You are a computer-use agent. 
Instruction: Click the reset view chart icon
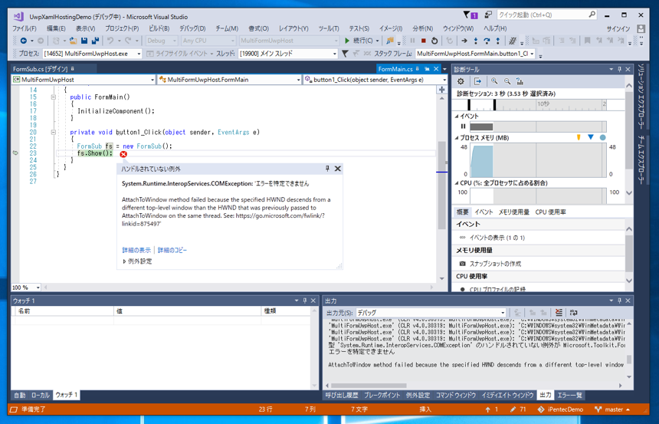(x=520, y=81)
